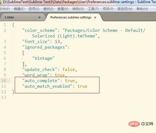Click the "word_wrap" key
156x133 pixels.
(x=36, y=75)
